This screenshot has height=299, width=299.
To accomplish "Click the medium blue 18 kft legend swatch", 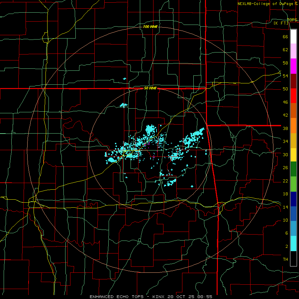I will [293, 214].
